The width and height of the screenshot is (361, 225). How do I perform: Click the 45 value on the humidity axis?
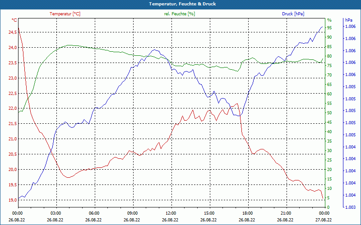tap(329, 122)
